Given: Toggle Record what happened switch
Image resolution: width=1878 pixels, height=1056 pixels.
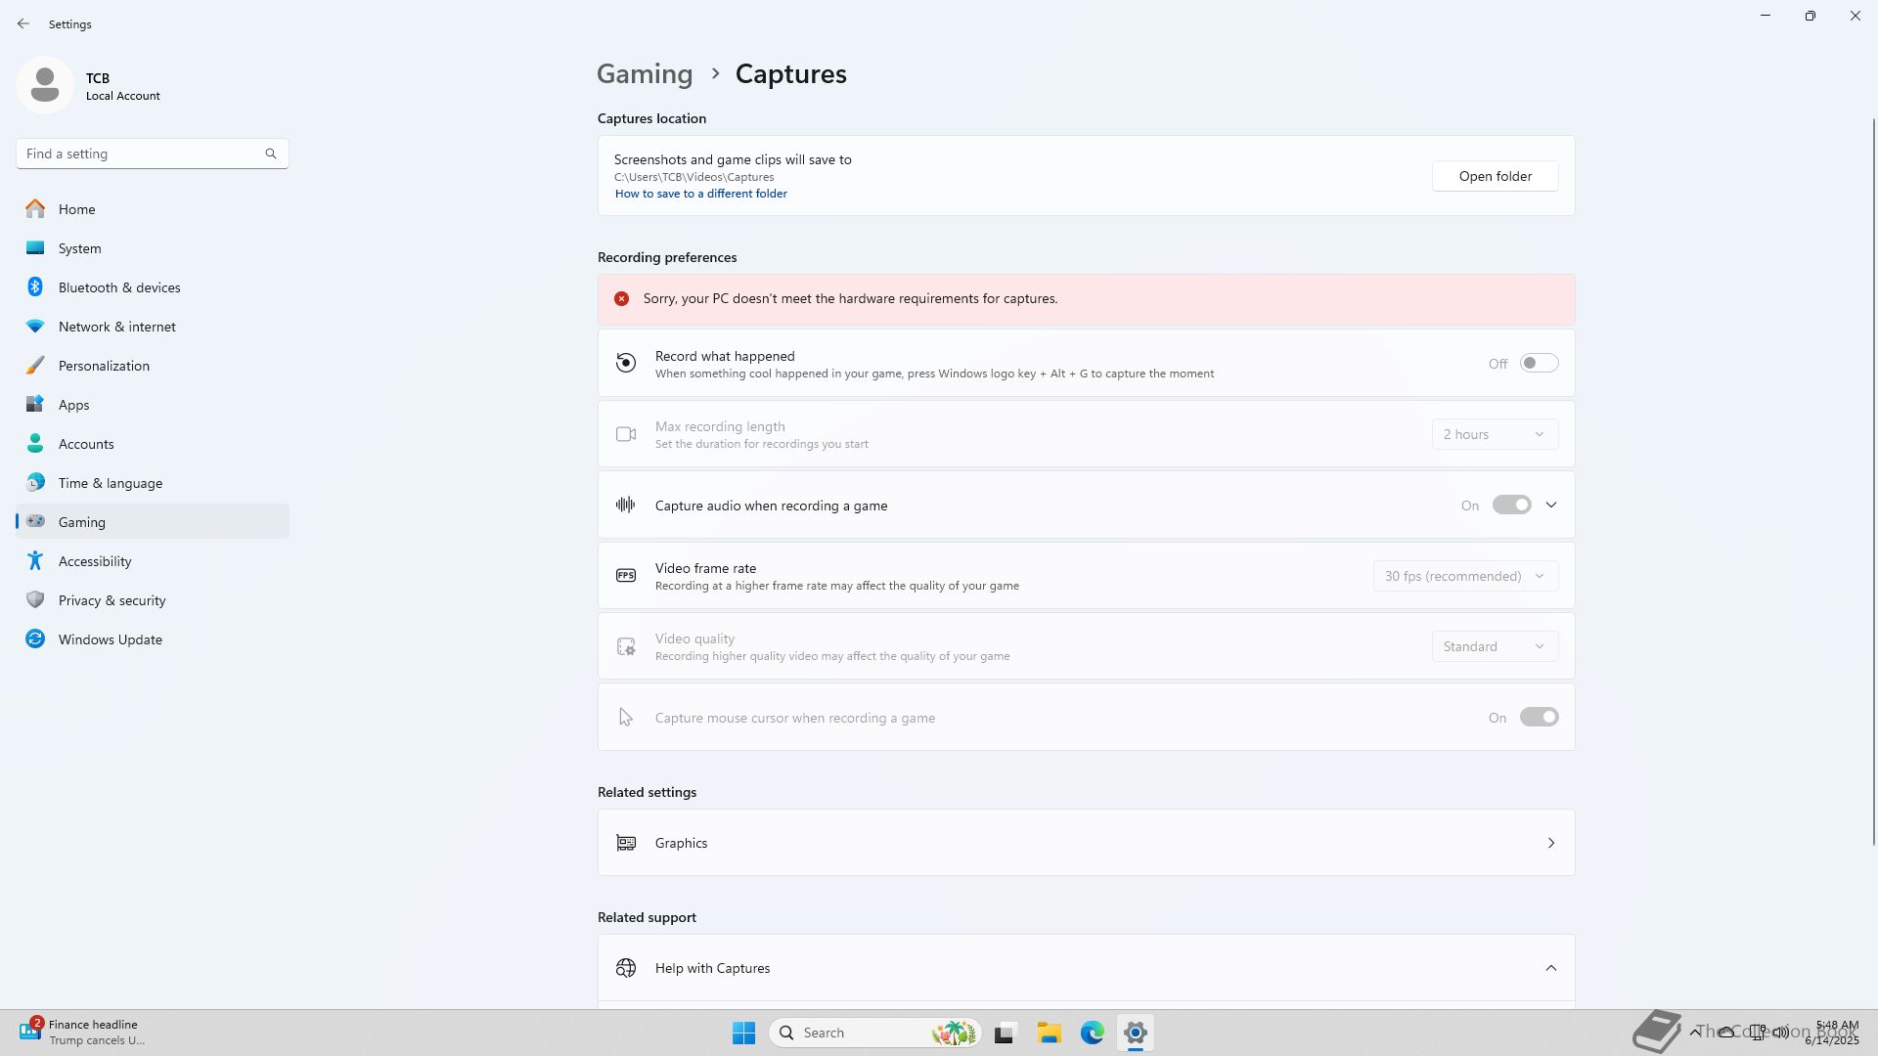Looking at the screenshot, I should click(x=1539, y=364).
